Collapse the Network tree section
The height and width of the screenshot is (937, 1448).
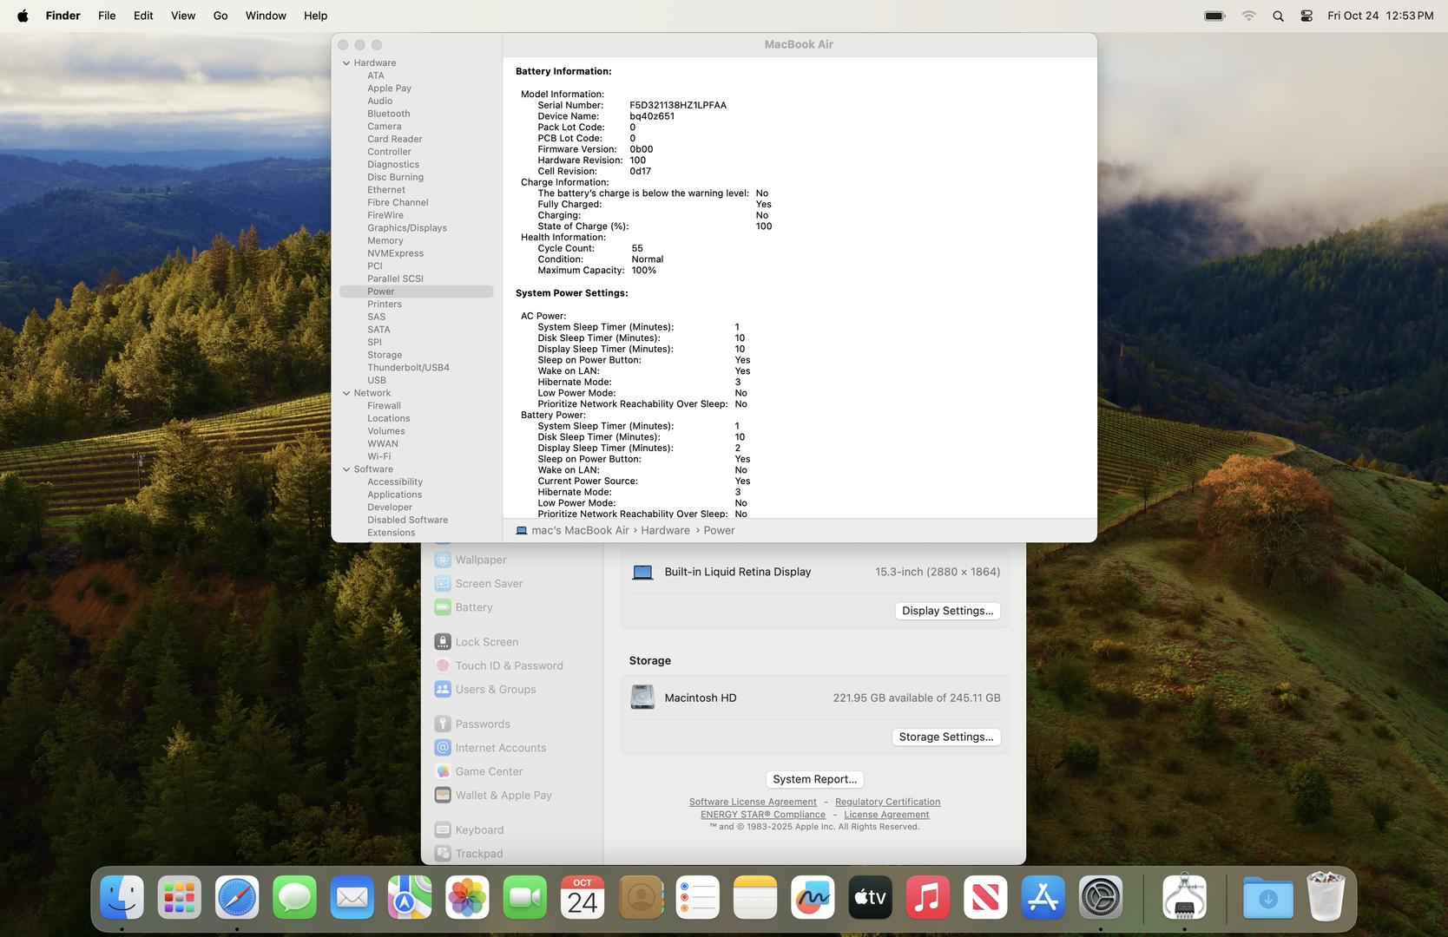[x=346, y=393]
